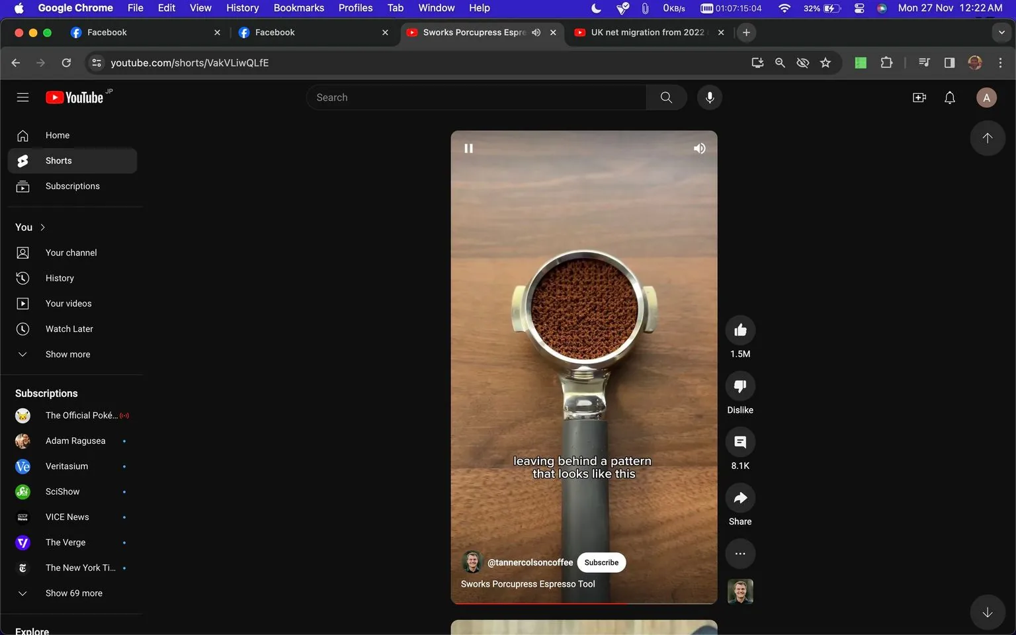The width and height of the screenshot is (1016, 635).
Task: Pause the playing Short
Action: pos(469,148)
